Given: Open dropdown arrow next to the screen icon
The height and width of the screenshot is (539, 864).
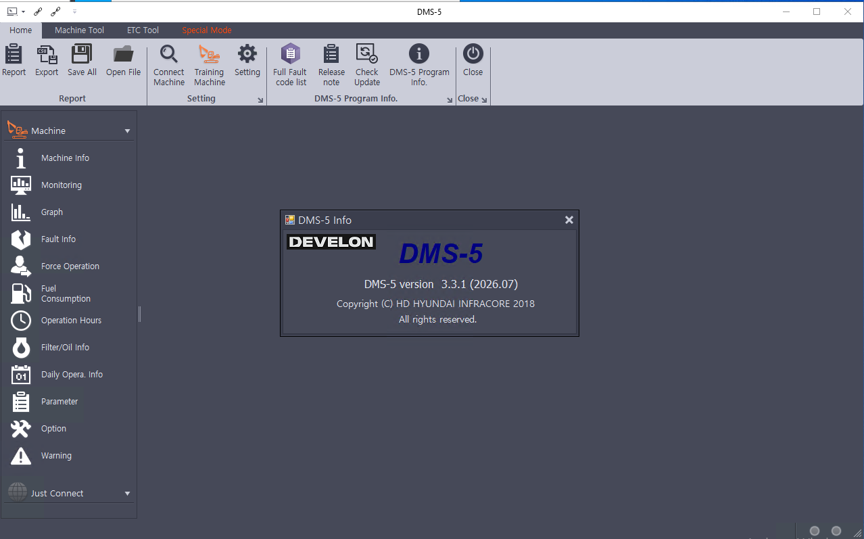Looking at the screenshot, I should tap(23, 11).
